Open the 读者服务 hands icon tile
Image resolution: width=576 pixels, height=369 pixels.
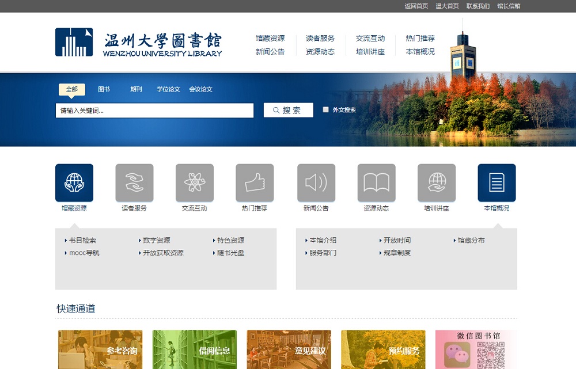click(x=134, y=183)
